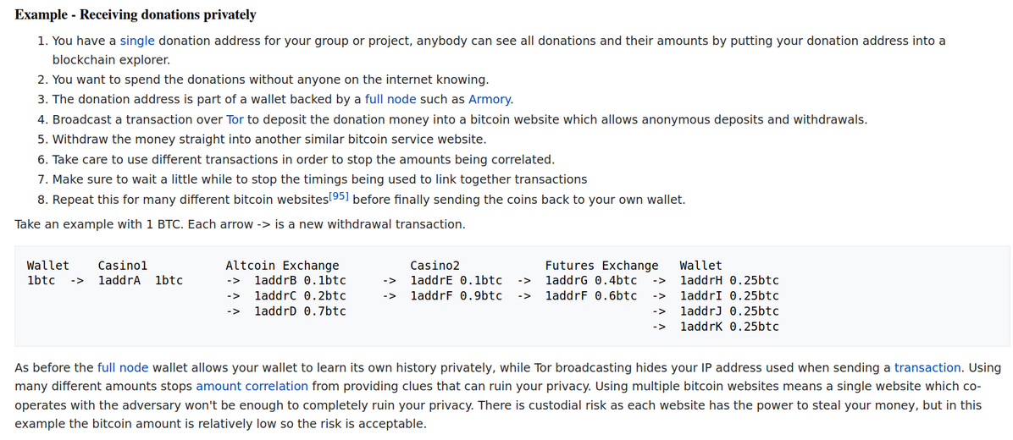Image resolution: width=1013 pixels, height=440 pixels.
Task: Click the 1addrE 0.1btc entry
Action: click(457, 281)
